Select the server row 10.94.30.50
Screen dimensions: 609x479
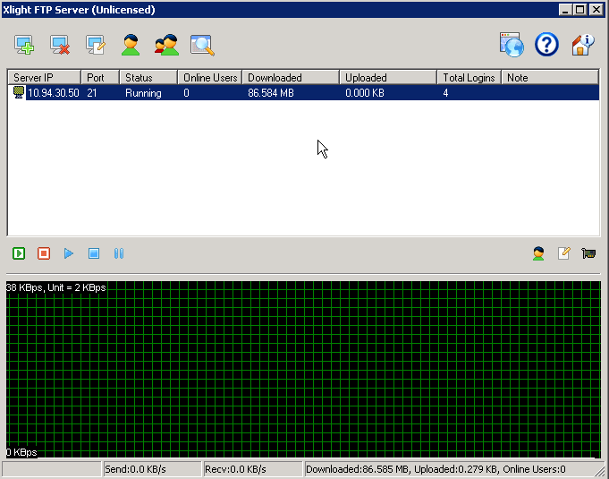tap(304, 93)
